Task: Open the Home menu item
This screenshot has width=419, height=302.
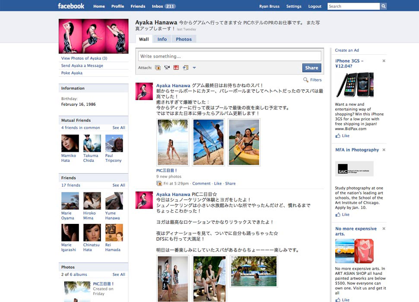Action: coord(99,6)
